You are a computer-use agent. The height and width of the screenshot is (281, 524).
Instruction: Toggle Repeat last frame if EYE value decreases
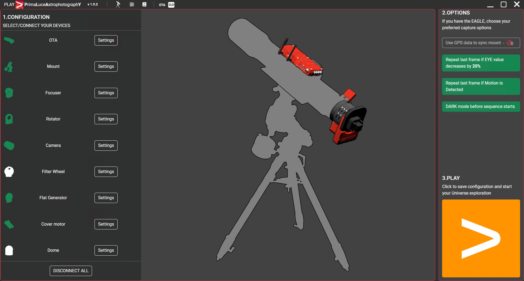[x=481, y=63]
